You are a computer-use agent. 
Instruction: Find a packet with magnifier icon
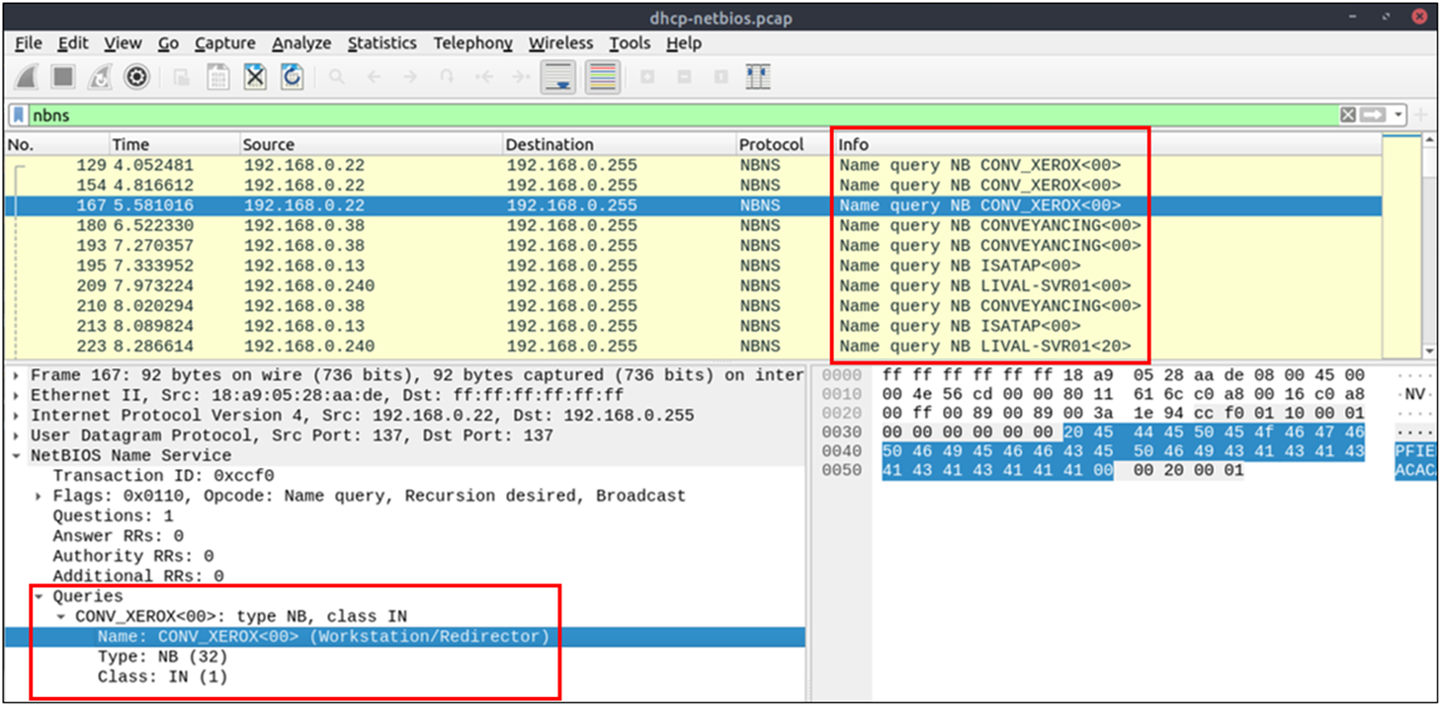click(337, 77)
